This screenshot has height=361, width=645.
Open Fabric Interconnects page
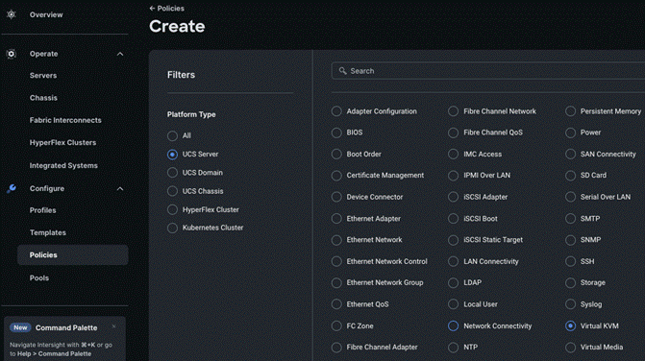pos(65,120)
